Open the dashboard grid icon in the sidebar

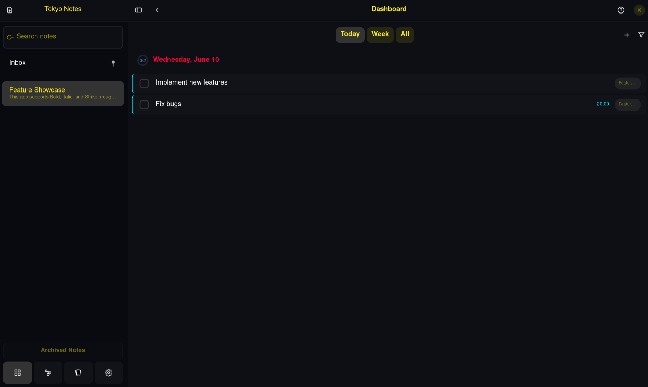[18, 373]
